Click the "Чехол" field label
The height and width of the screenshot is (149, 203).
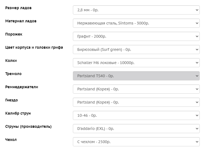[11, 140]
